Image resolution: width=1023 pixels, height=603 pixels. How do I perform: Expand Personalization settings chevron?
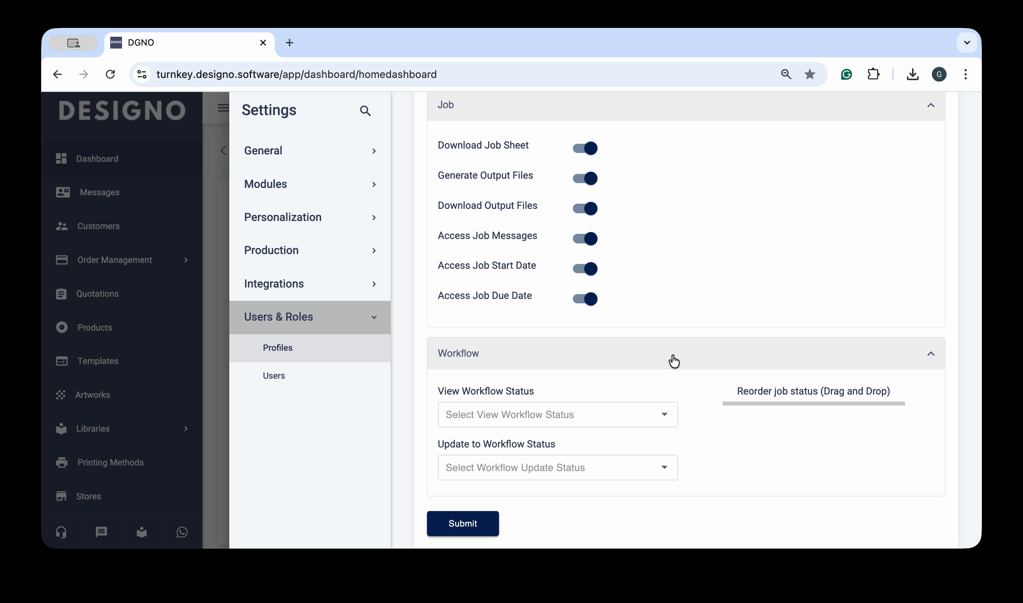pos(374,217)
